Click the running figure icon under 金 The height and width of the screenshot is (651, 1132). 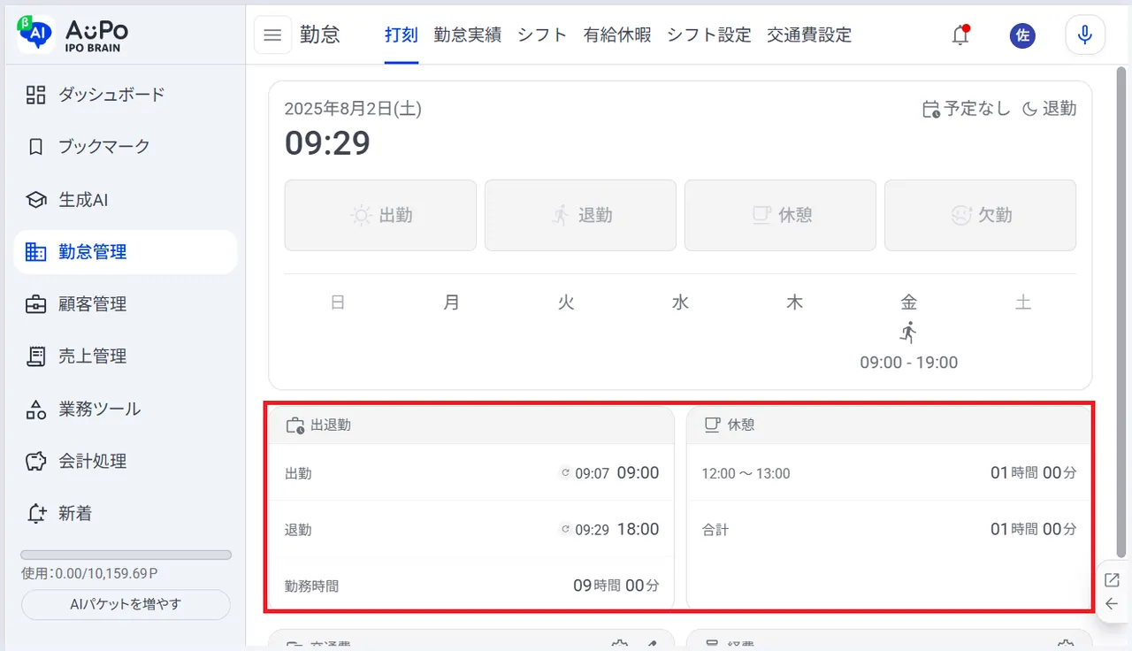(908, 333)
